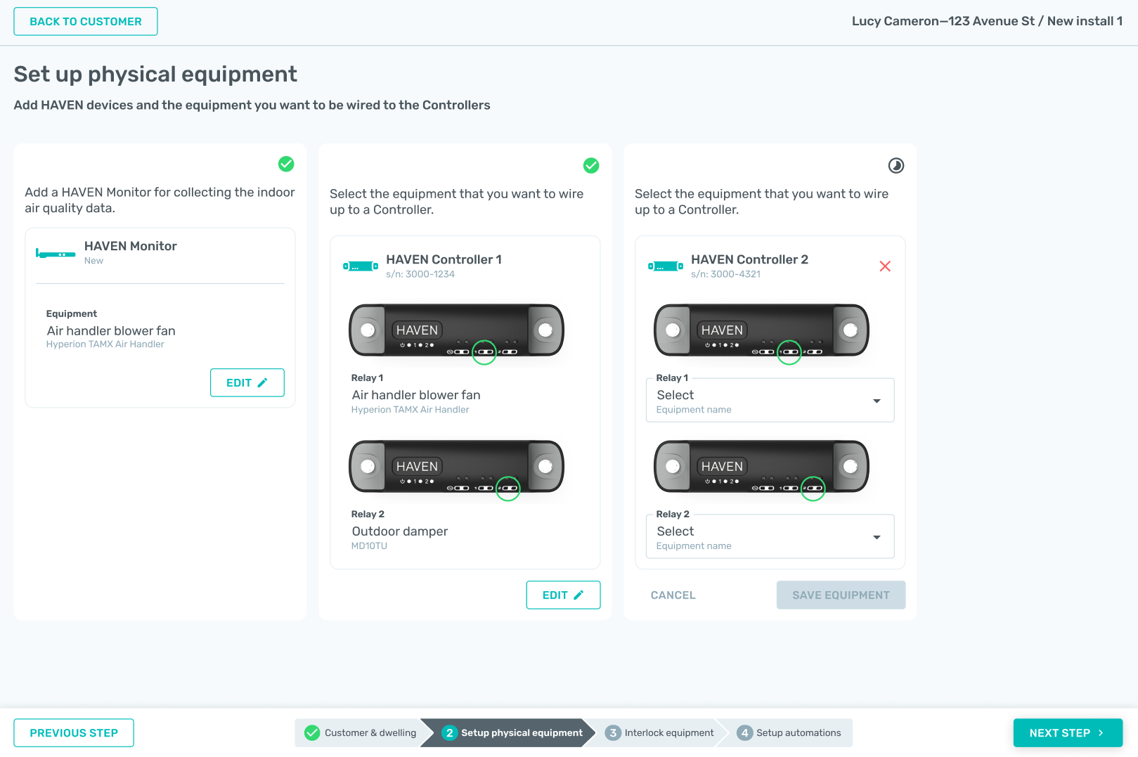Click the Set up physical equipment heading
The image size is (1138, 757).
click(155, 74)
